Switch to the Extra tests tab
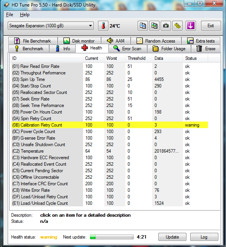226x247 pixels. pos(201,41)
